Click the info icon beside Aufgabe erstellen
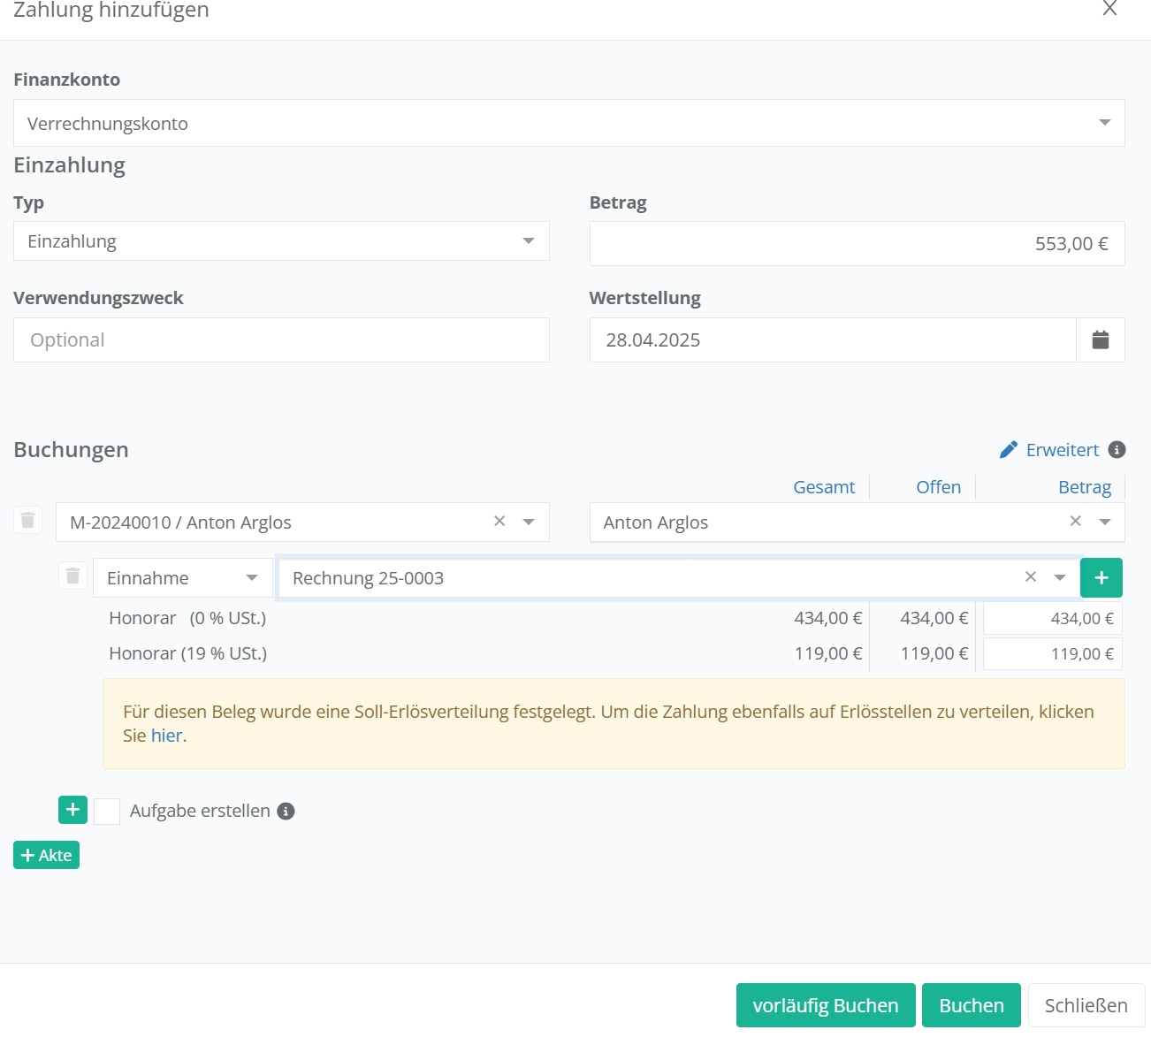The height and width of the screenshot is (1045, 1151). (286, 812)
